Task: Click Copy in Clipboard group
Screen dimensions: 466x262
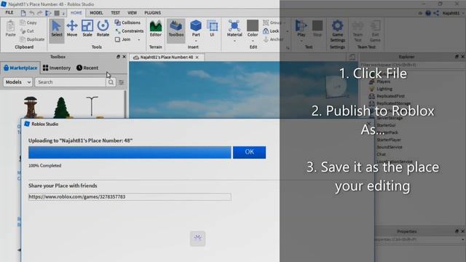Action: (28, 23)
